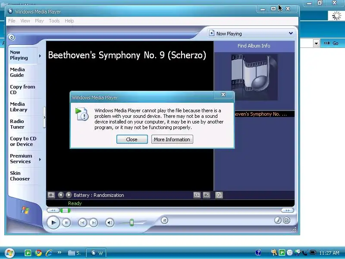345x259 pixels.
Task: Close the error dialog with X
Action: (223, 95)
